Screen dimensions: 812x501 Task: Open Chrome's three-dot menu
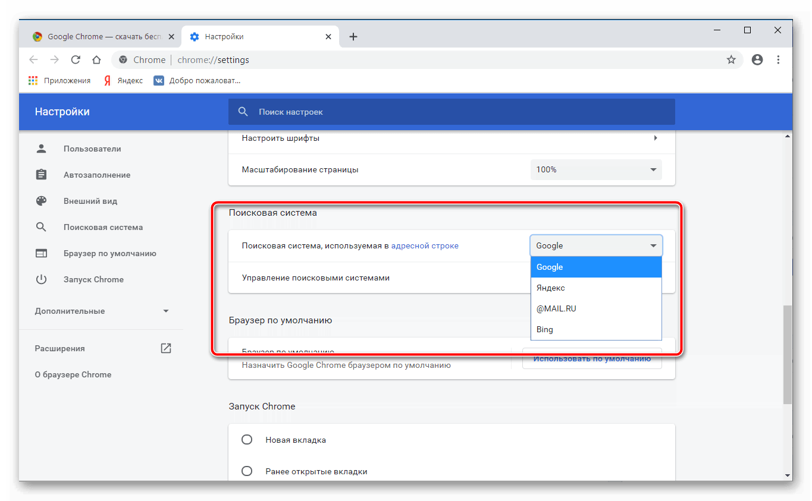click(x=779, y=59)
